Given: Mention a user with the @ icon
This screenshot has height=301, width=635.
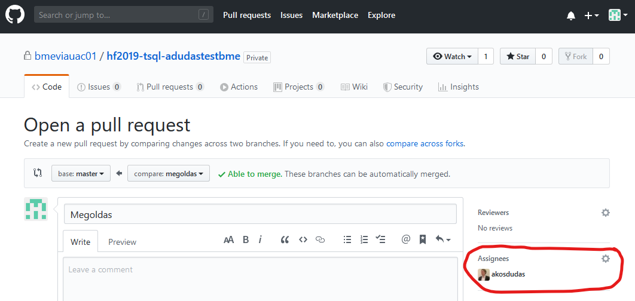Looking at the screenshot, I should click(x=406, y=239).
